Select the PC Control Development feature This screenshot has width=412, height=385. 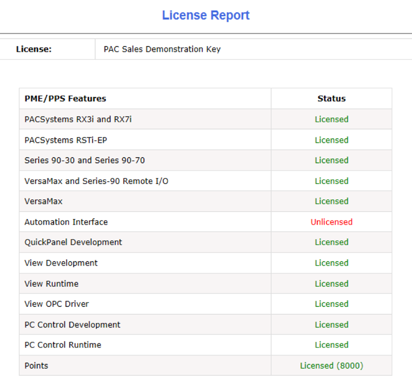click(x=72, y=325)
